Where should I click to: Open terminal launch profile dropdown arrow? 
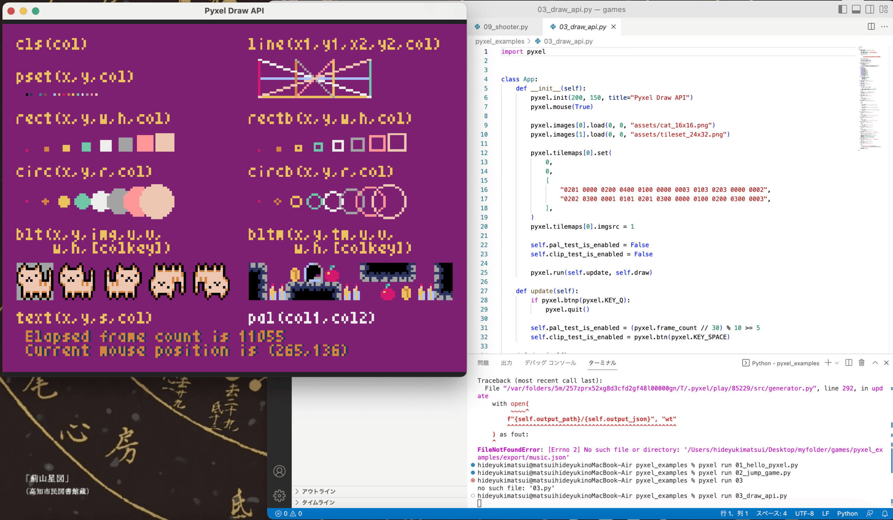(x=836, y=363)
